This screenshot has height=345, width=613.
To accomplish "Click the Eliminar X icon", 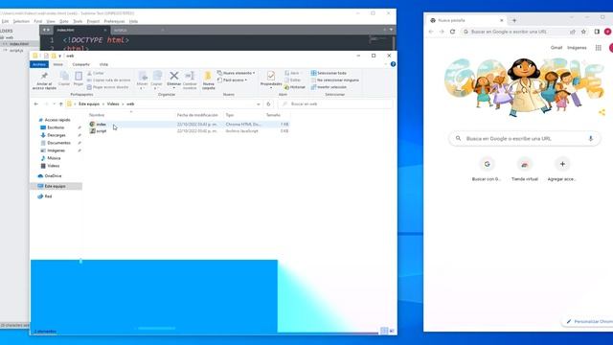I will pos(174,76).
